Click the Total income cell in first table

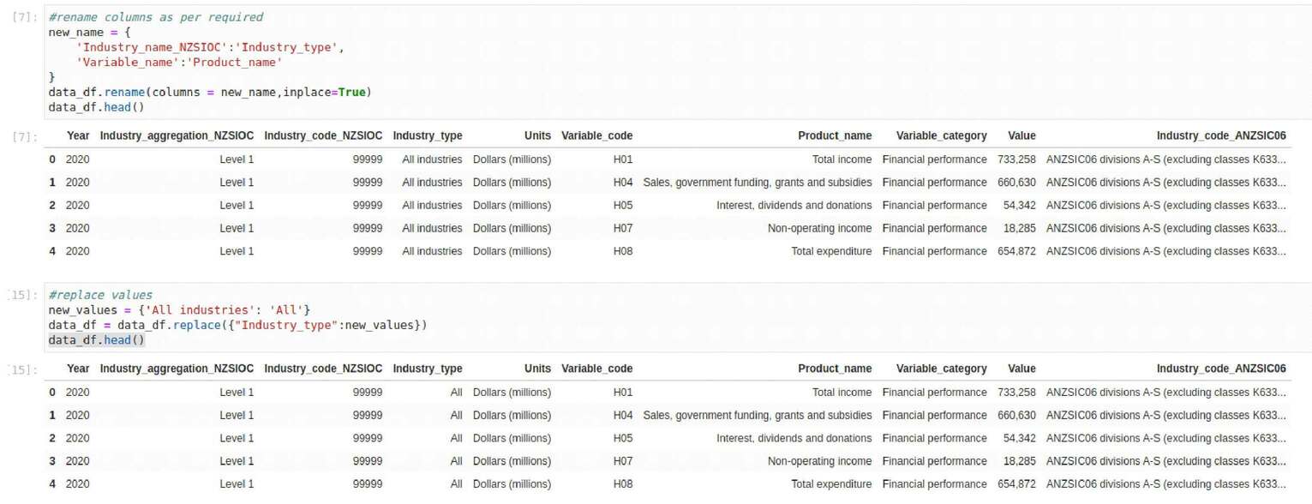tap(841, 159)
